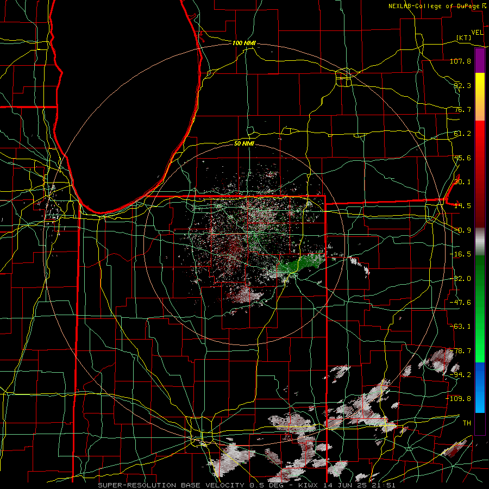489x489 pixels.
Task: Click the 100 NMI range ring label
Action: (x=244, y=43)
